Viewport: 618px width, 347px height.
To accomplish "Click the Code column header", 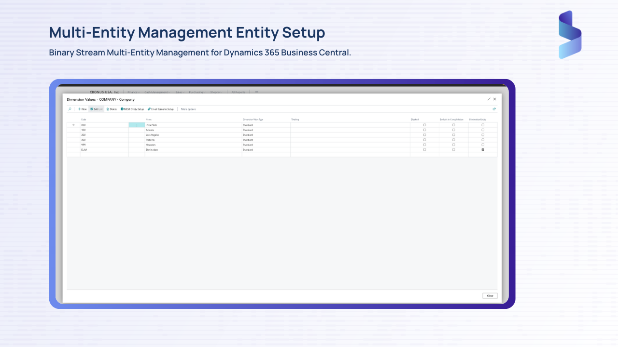I will [84, 120].
